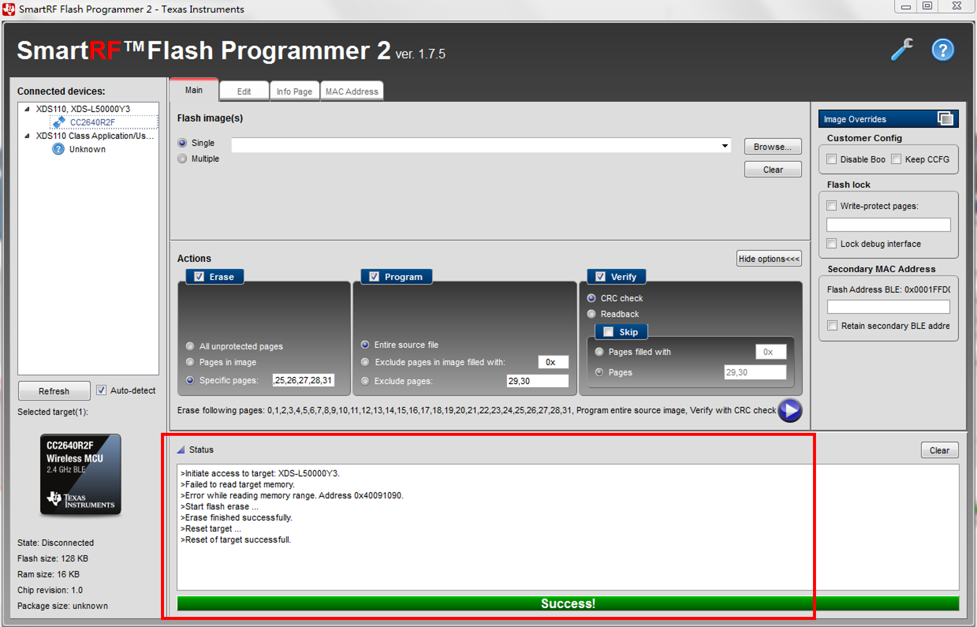Click the Browse... button
The image size is (977, 627).
[772, 146]
